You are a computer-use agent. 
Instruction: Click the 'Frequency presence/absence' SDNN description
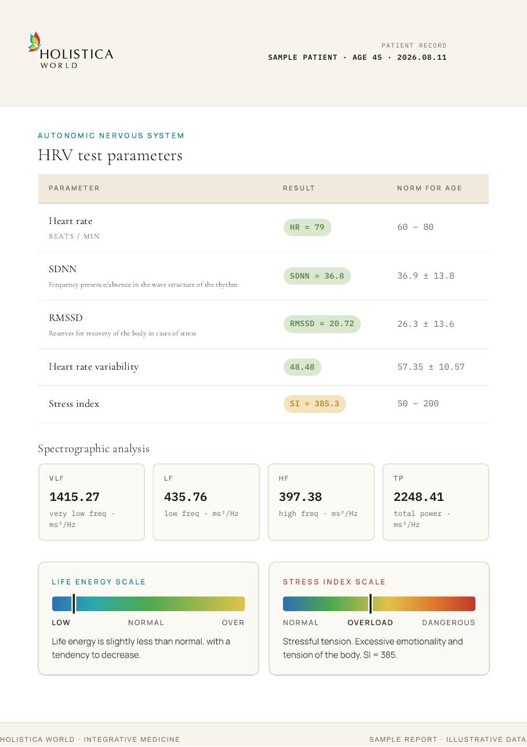tap(143, 284)
